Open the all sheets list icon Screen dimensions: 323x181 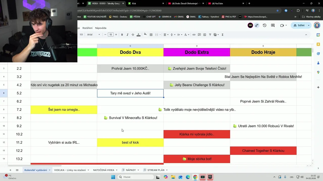17,170
